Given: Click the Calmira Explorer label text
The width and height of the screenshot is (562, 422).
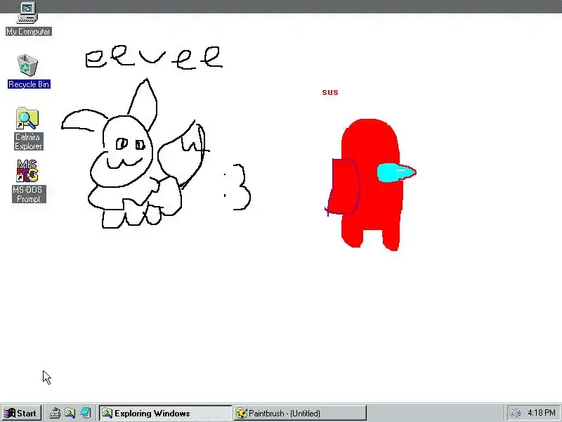Looking at the screenshot, I should pyautogui.click(x=29, y=141).
